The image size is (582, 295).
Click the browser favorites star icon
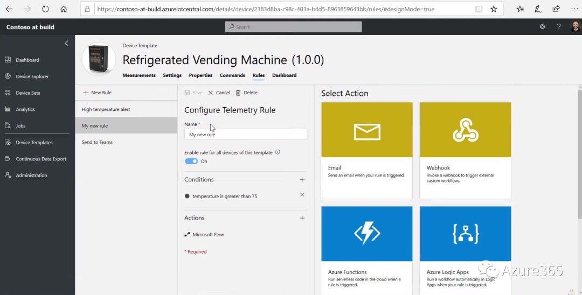[x=494, y=9]
